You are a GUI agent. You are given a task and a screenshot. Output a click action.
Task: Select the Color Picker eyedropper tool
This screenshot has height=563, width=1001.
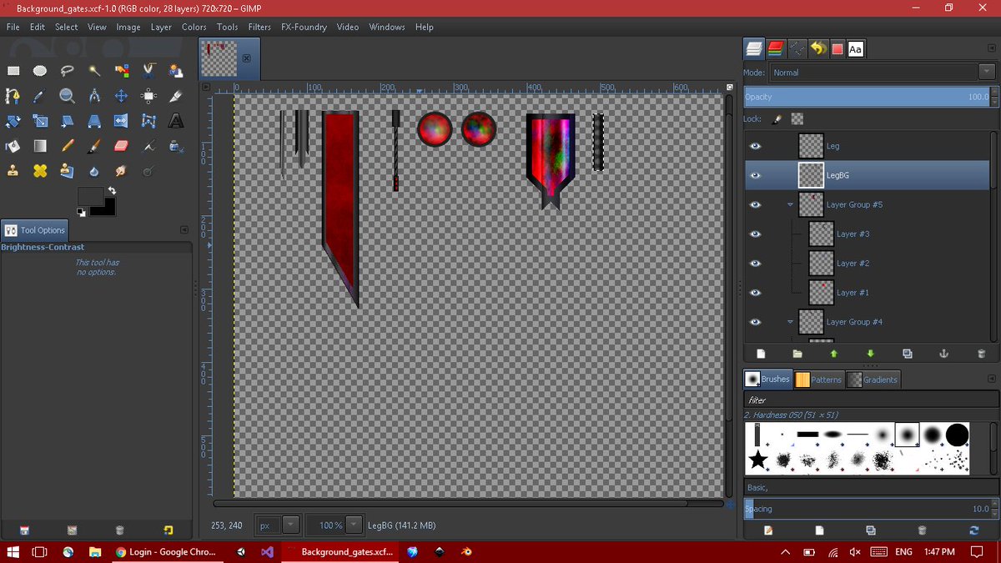(40, 96)
